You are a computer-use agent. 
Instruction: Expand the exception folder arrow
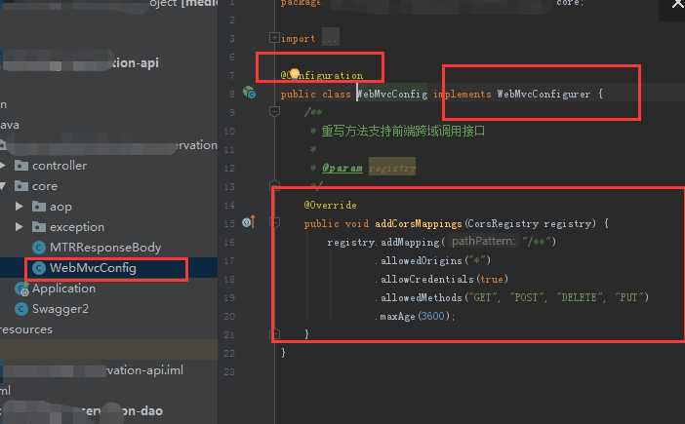coord(20,227)
